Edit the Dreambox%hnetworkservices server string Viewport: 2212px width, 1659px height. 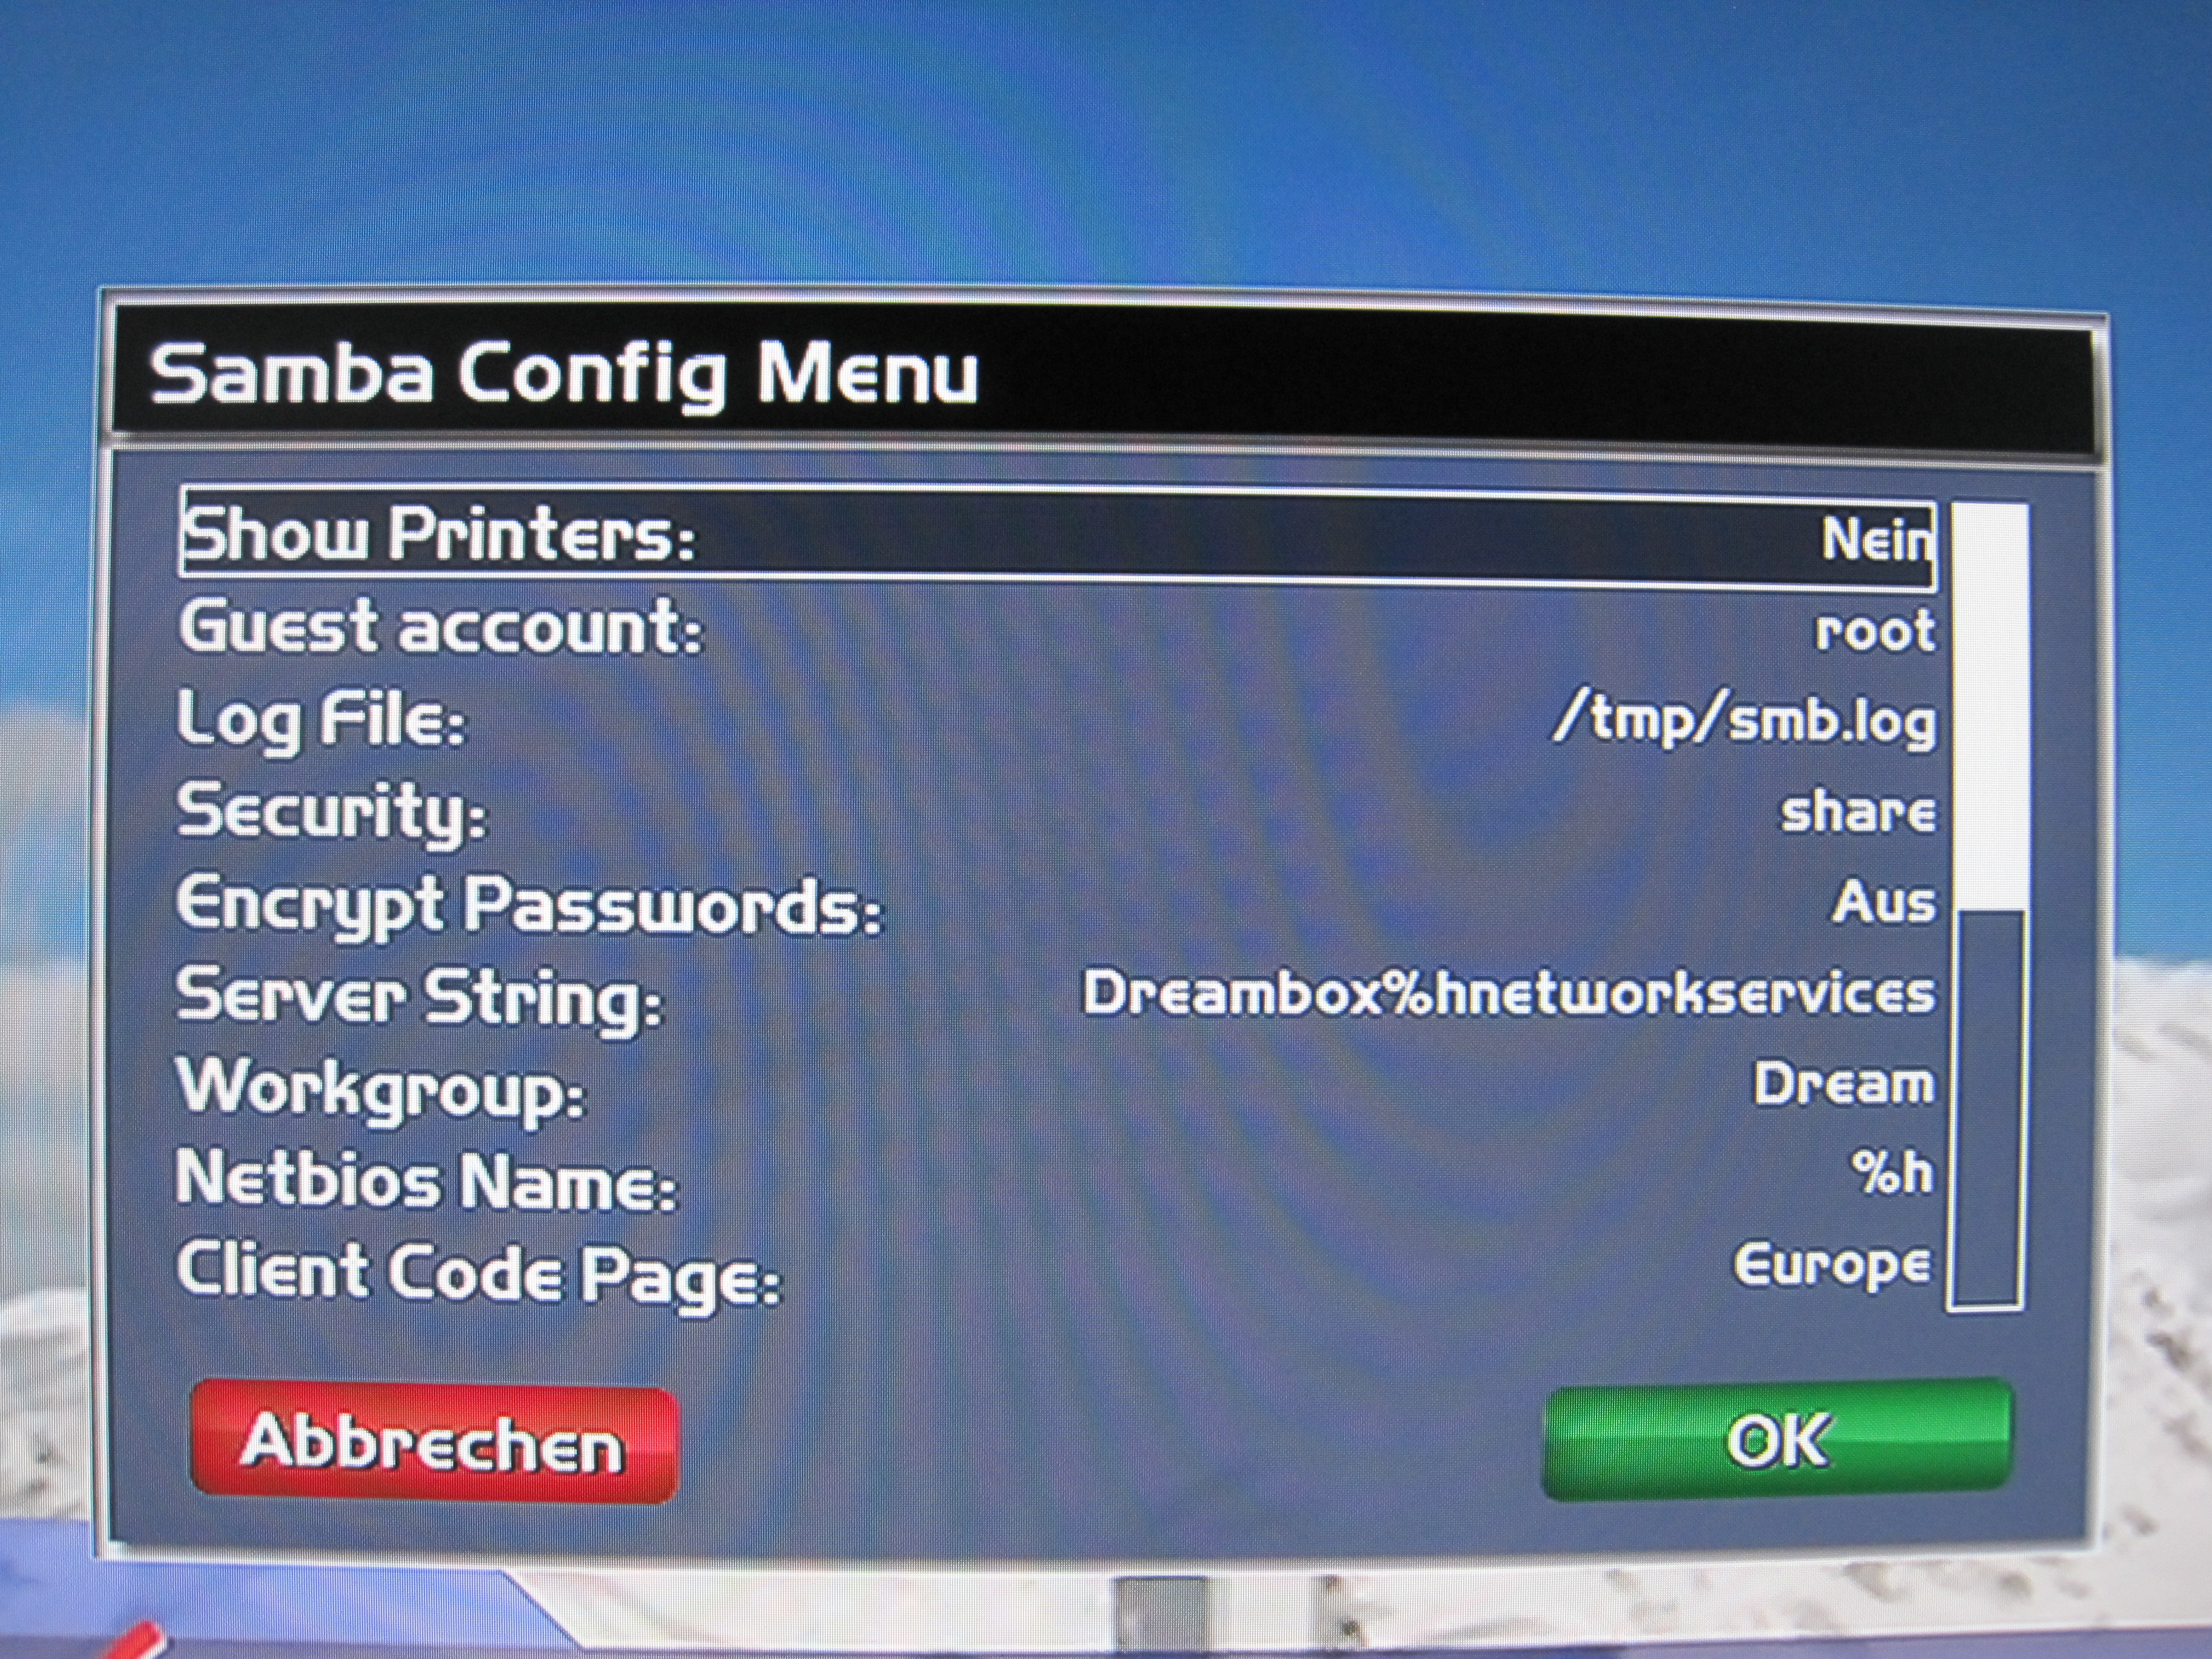(1510, 993)
